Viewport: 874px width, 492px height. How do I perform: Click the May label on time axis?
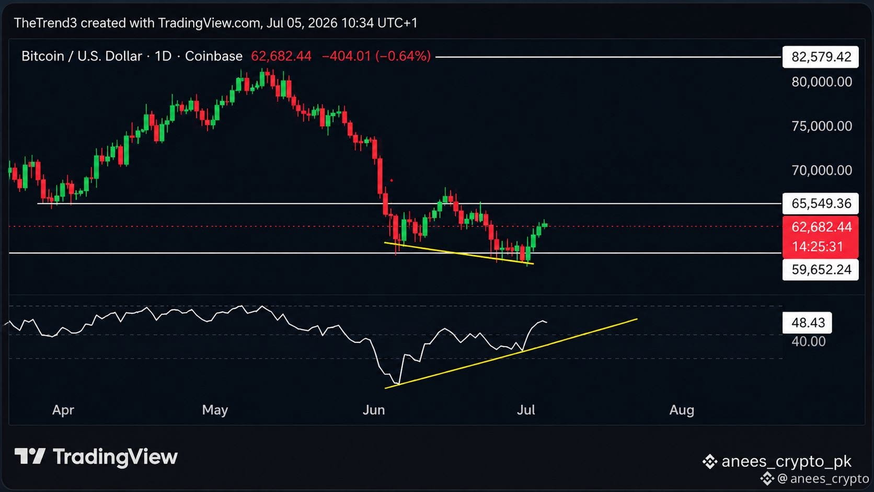[x=215, y=410]
